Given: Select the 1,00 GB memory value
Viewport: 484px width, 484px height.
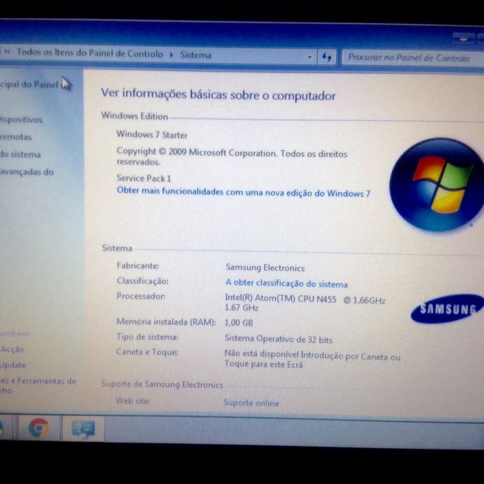Looking at the screenshot, I should (239, 323).
